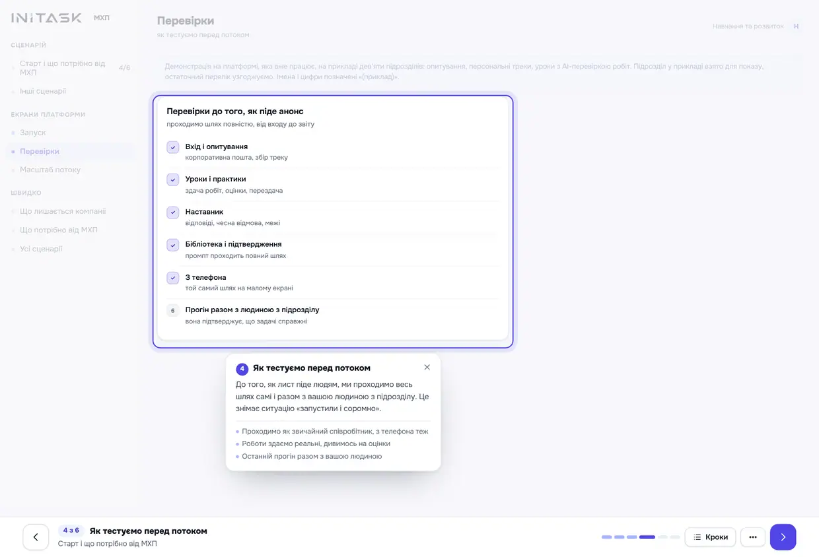The width and height of the screenshot is (819, 557).
Task: Click the «МХП» label beside the logo
Action: point(102,18)
